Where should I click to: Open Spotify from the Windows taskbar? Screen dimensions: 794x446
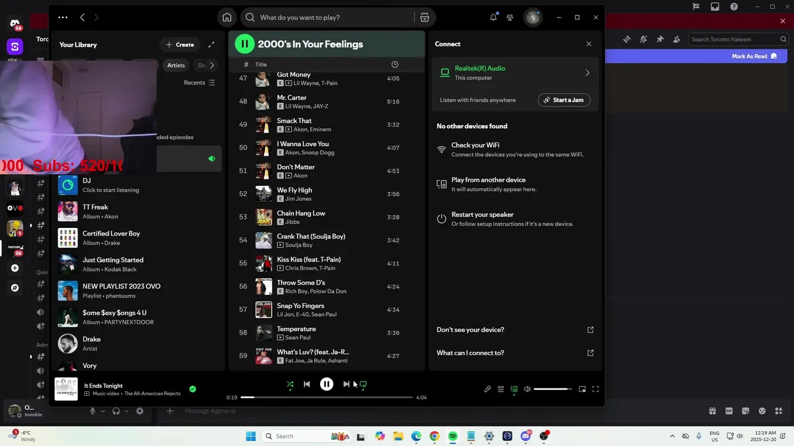(x=453, y=436)
